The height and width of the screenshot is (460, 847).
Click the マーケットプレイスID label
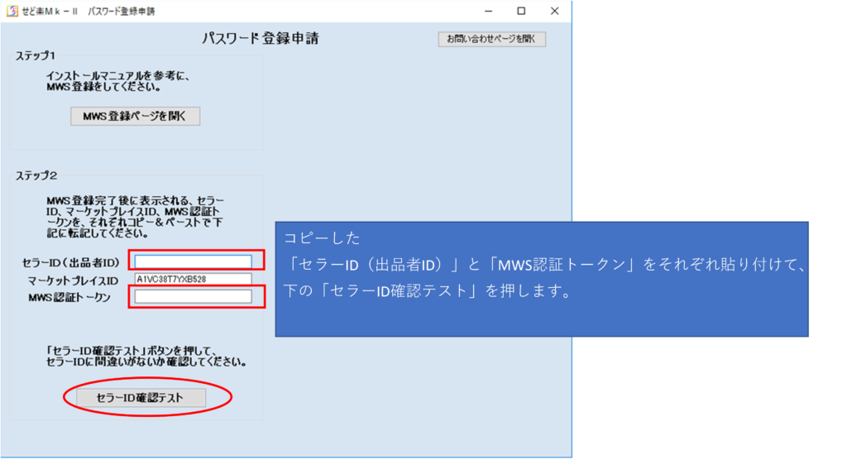(x=73, y=280)
